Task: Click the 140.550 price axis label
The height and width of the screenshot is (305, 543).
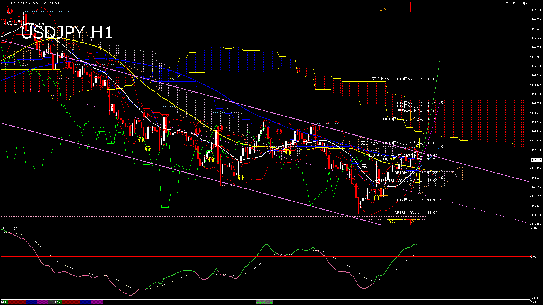Action: [536, 225]
